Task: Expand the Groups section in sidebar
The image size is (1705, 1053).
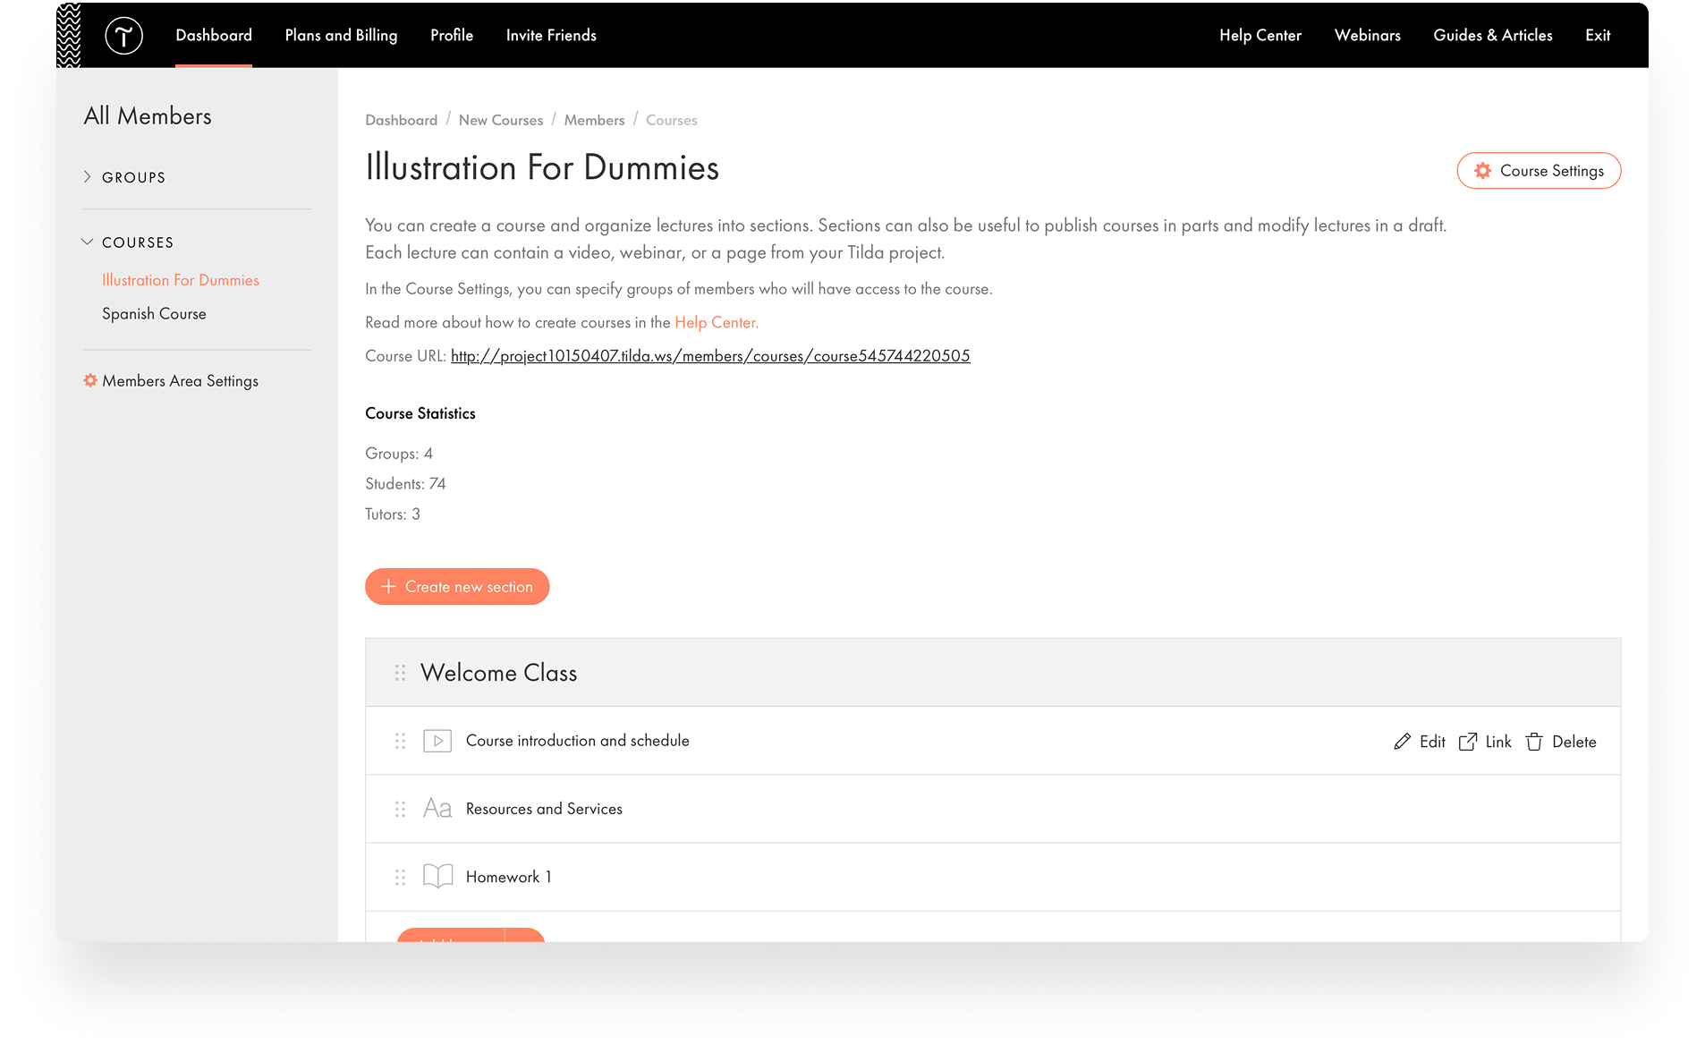Action: (x=88, y=177)
